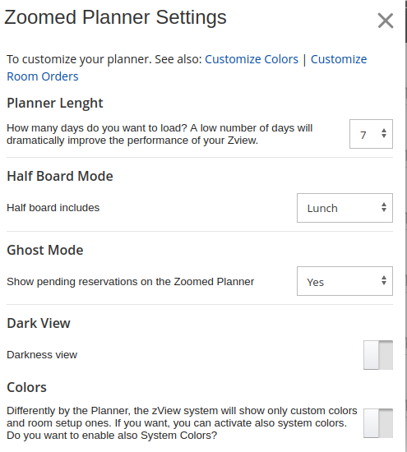Open the Ghost Mode Yes dropdown
407x452 pixels.
coord(345,281)
